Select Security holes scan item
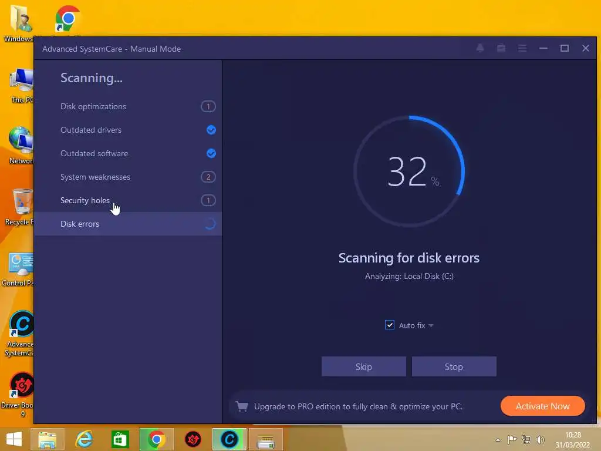 tap(127, 200)
